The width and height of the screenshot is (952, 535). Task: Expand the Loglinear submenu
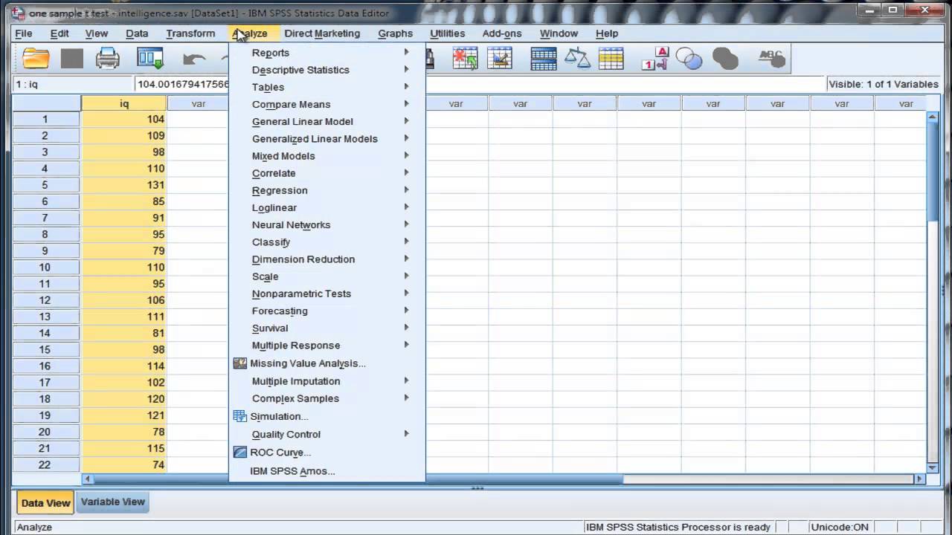point(327,207)
